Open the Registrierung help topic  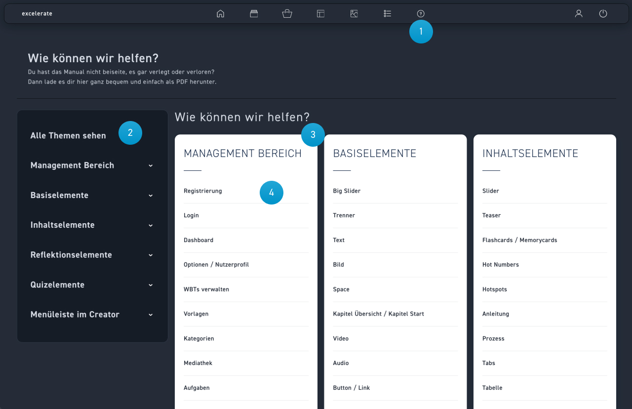203,191
